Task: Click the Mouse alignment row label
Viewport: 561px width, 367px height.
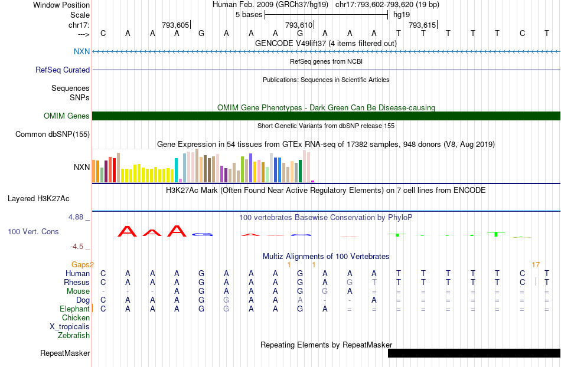Action: pyautogui.click(x=79, y=291)
